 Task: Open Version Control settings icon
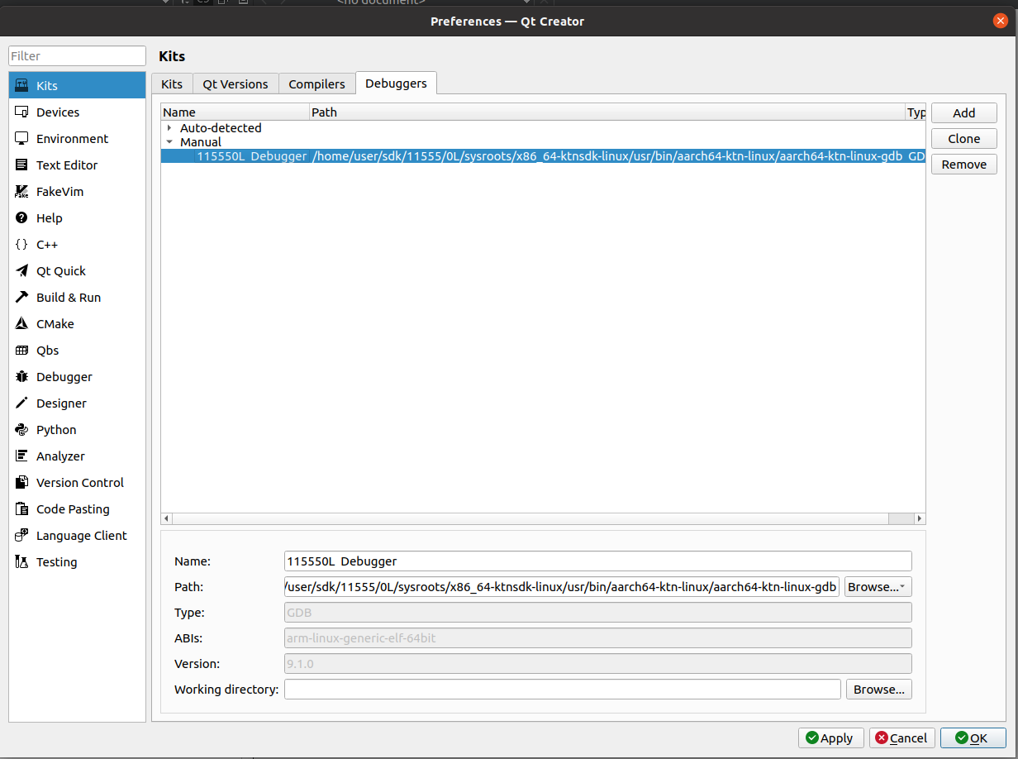21,483
